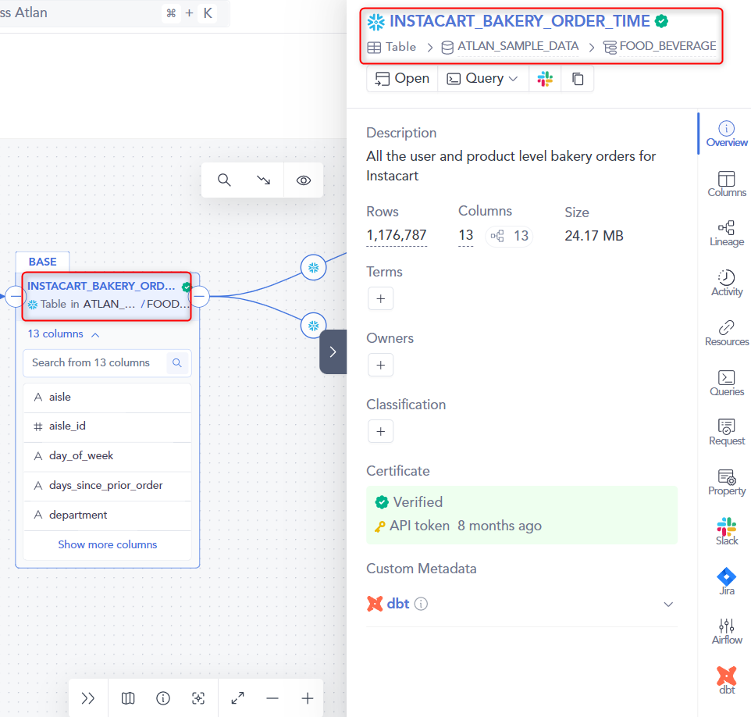Open the Queries panel from the sidebar
This screenshot has width=751, height=717.
pyautogui.click(x=726, y=382)
